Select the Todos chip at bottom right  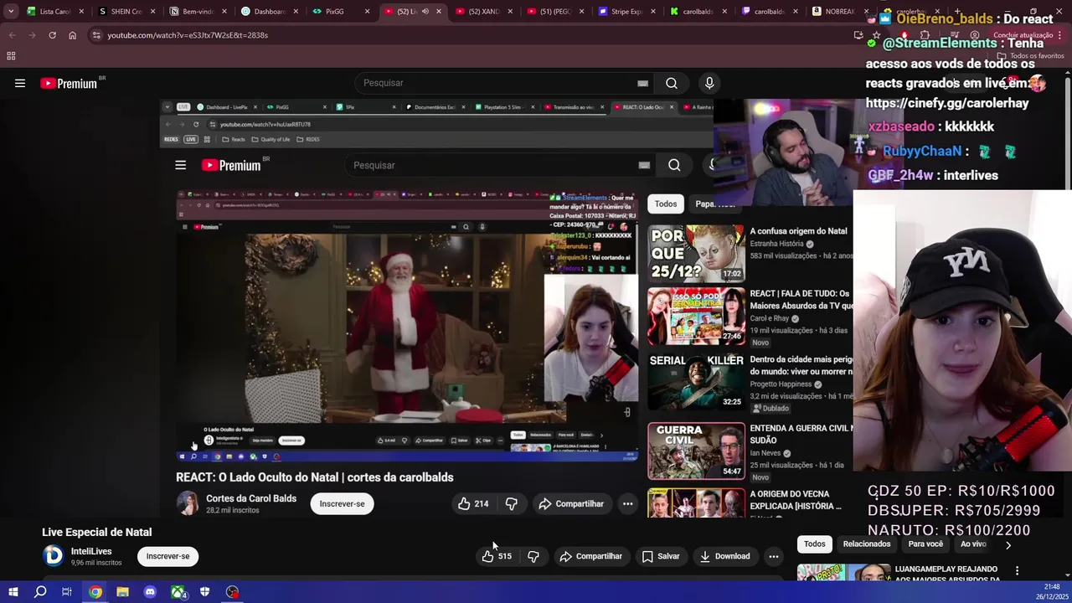click(815, 544)
